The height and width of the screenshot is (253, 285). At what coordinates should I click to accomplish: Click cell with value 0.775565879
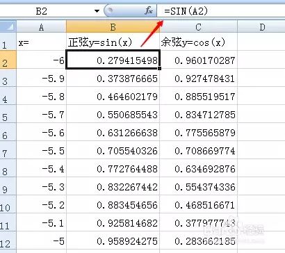[198, 132]
